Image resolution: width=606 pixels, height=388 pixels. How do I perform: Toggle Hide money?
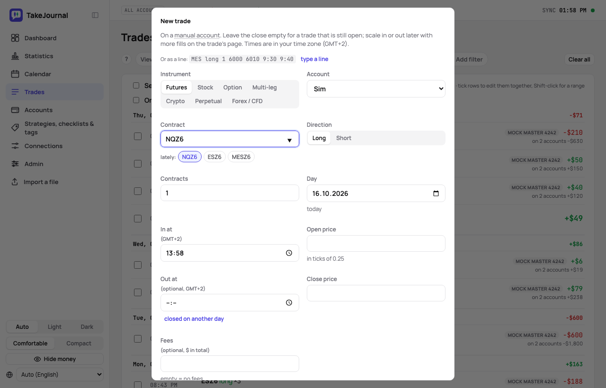point(54,359)
